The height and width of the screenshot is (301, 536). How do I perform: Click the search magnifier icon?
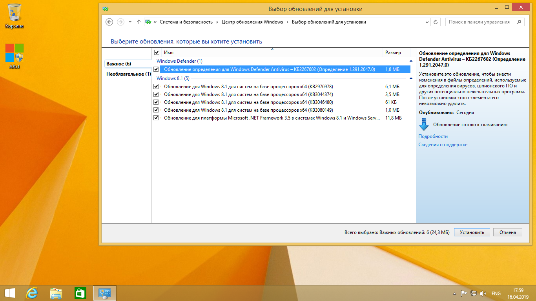519,22
